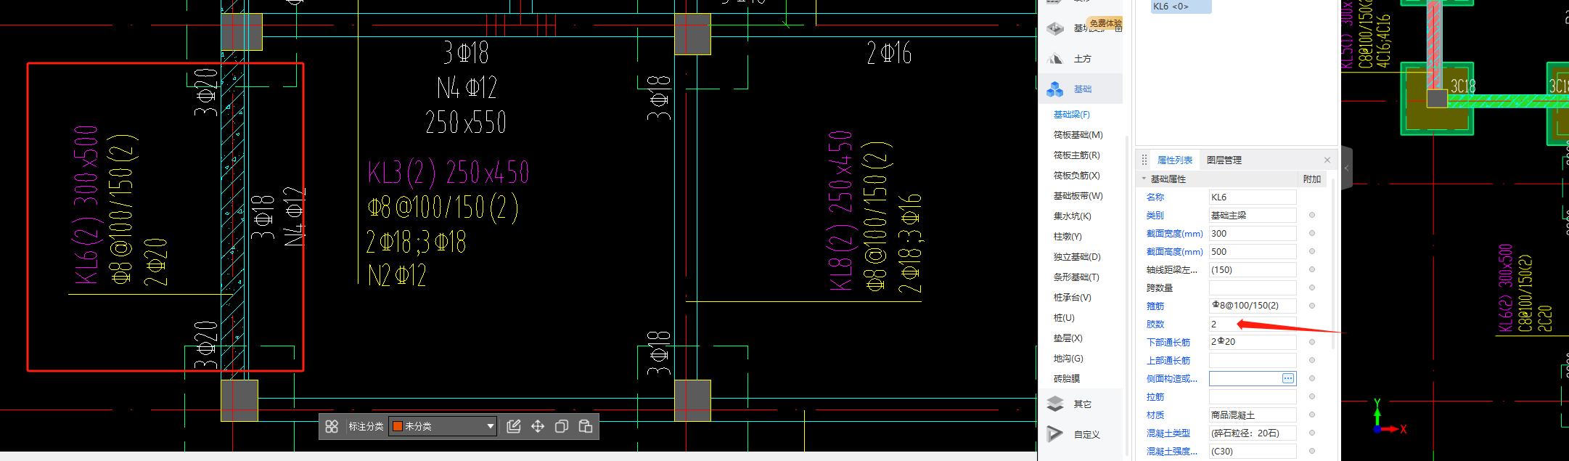Click the 免费体验 badge

pyautogui.click(x=1105, y=24)
